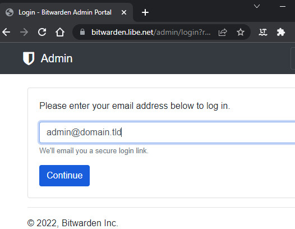Go back to the previous page
This screenshot has width=295, height=229.
tap(6, 32)
